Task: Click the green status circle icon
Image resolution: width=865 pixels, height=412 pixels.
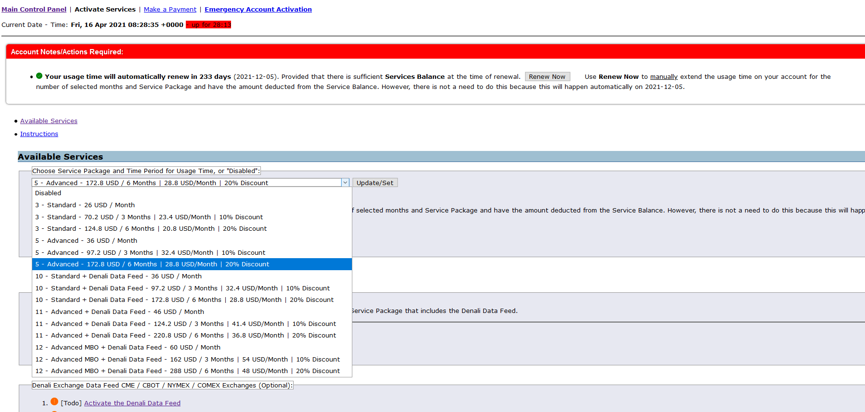Action: [39, 76]
